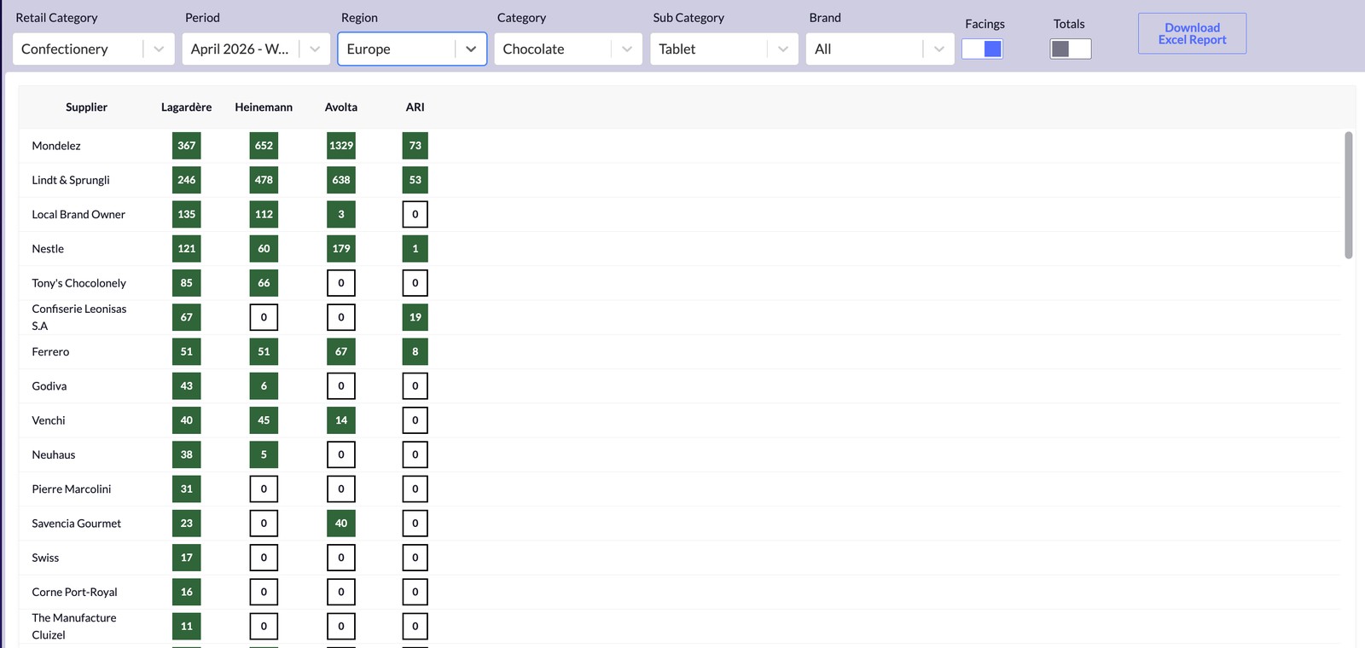Open the Sub Category dropdown showing Tablet
1365x648 pixels.
coord(723,49)
